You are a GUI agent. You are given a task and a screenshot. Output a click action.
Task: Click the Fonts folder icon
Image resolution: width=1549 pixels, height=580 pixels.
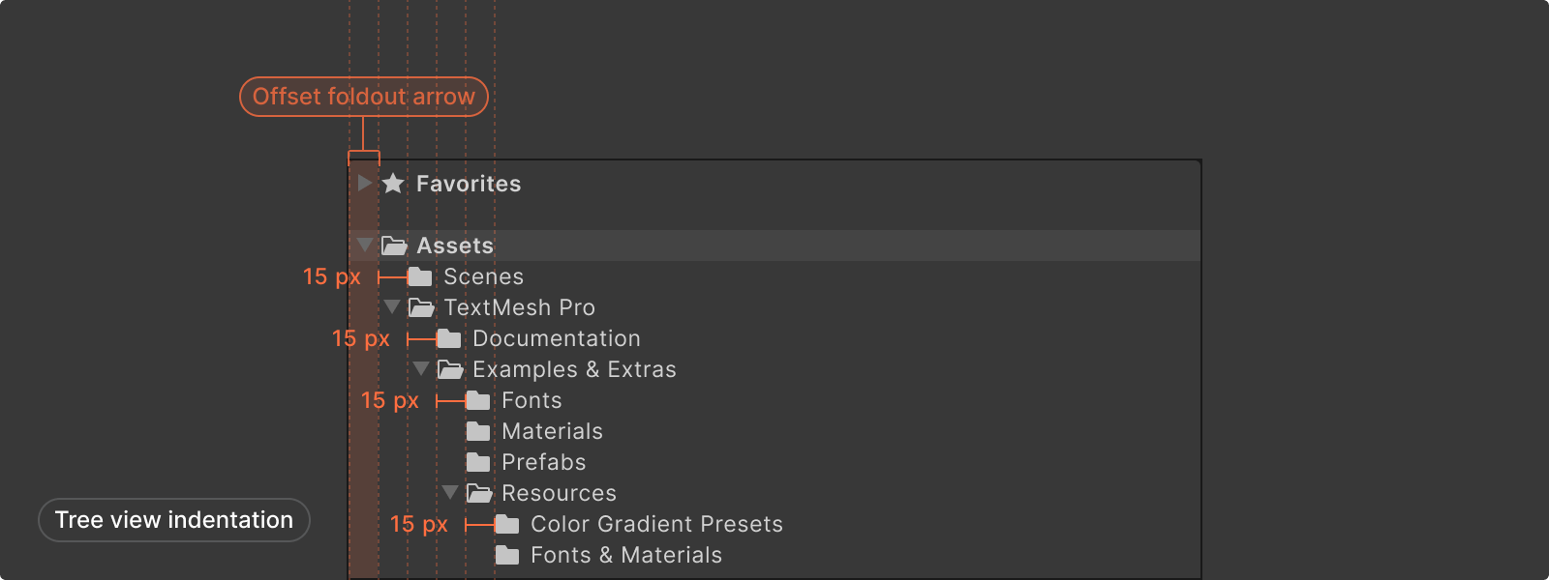tap(478, 401)
